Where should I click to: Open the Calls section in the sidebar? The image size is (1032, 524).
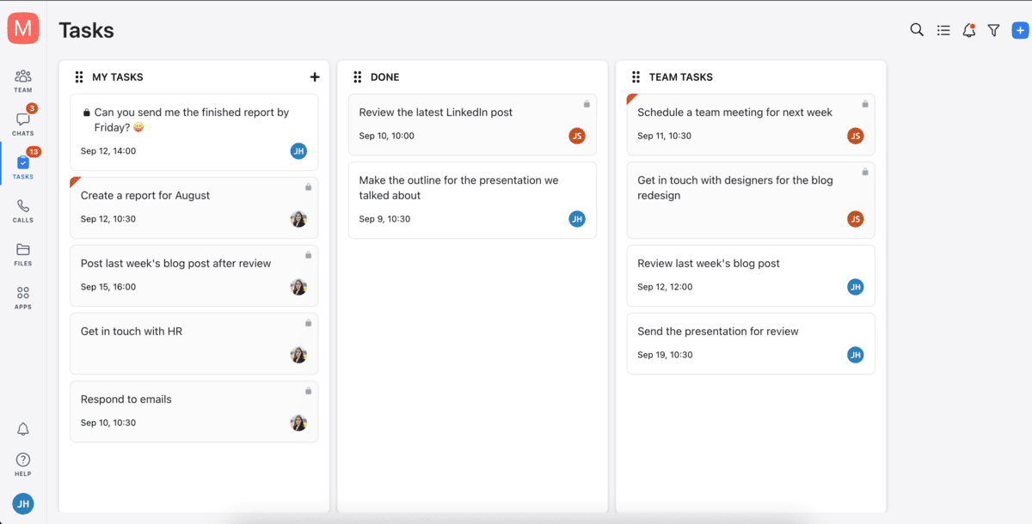22,209
